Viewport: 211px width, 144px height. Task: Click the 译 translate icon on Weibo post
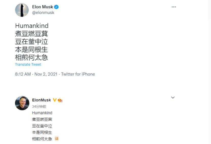57,139
